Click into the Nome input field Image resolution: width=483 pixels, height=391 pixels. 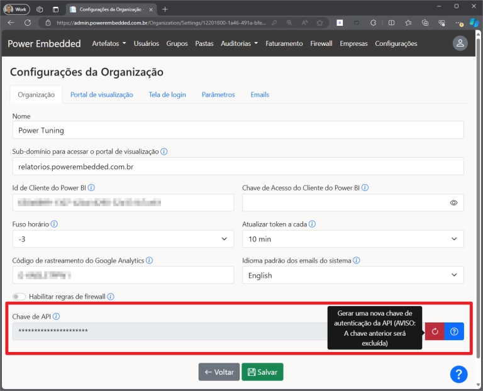(x=238, y=130)
